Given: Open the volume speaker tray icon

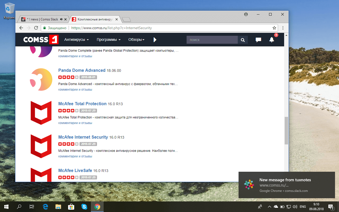Looking at the screenshot, I should click(x=295, y=207).
